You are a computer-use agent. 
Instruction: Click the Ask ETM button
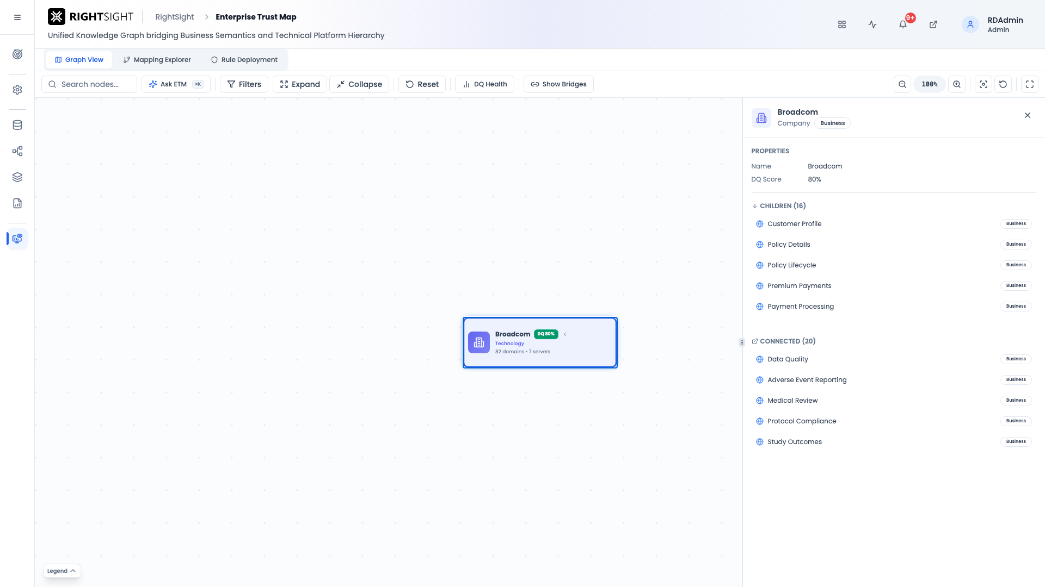pos(176,84)
